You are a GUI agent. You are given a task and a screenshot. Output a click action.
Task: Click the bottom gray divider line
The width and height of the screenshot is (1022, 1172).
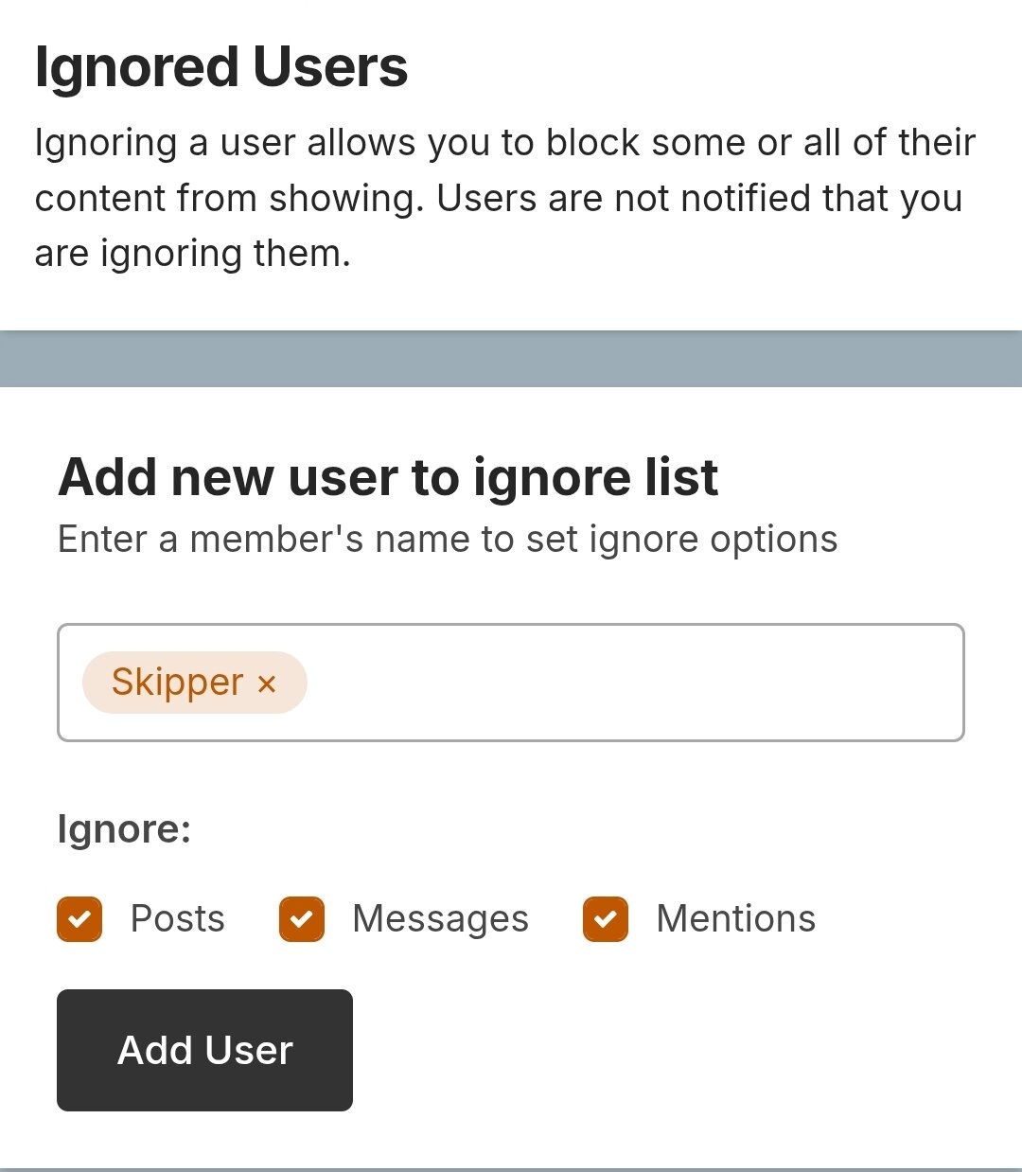511,1169
